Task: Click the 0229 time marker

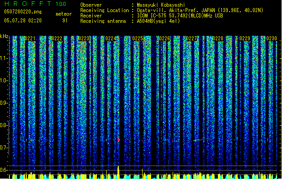Action: coord(245,38)
